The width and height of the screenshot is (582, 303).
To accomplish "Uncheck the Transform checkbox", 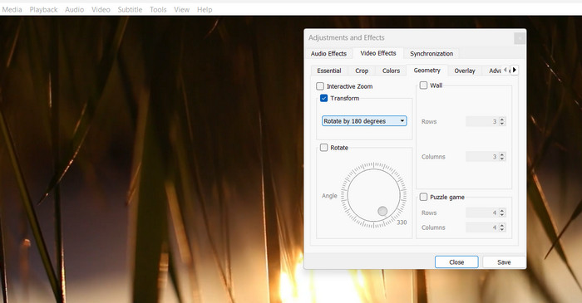I will 323,98.
